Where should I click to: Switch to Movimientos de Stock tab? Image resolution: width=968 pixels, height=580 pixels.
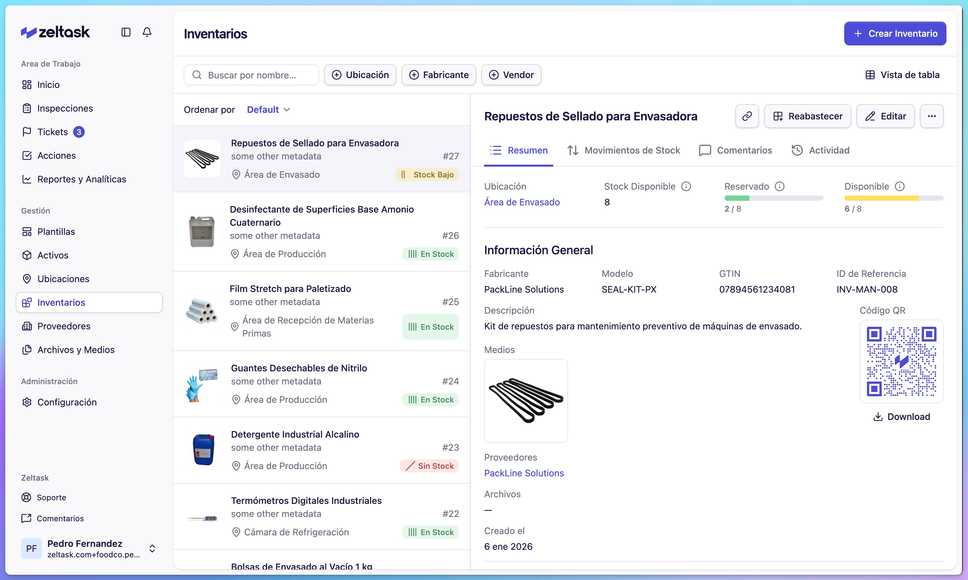point(624,151)
